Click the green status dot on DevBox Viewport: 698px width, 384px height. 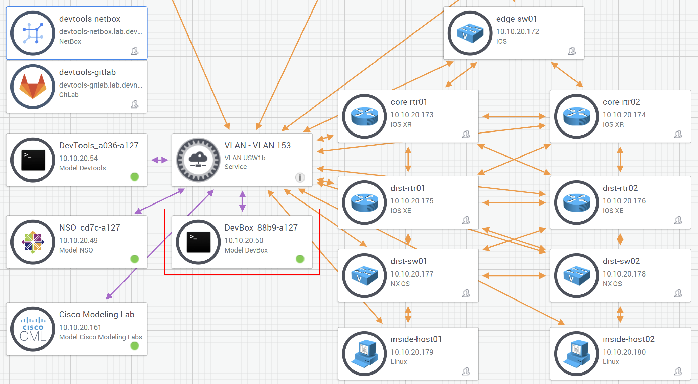300,259
